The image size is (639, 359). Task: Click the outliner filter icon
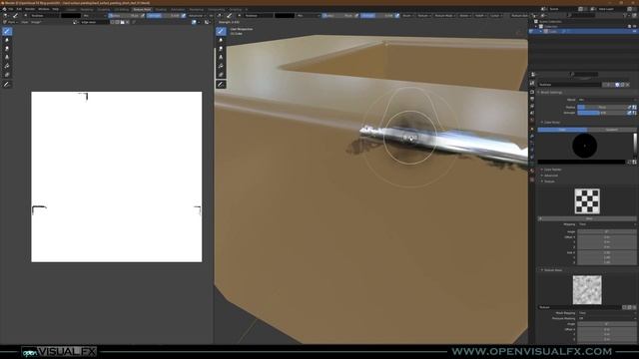click(625, 16)
